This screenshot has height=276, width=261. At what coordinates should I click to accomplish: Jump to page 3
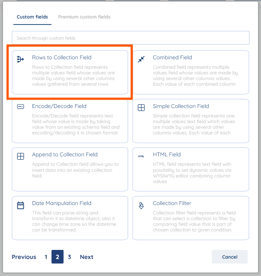coord(69,257)
